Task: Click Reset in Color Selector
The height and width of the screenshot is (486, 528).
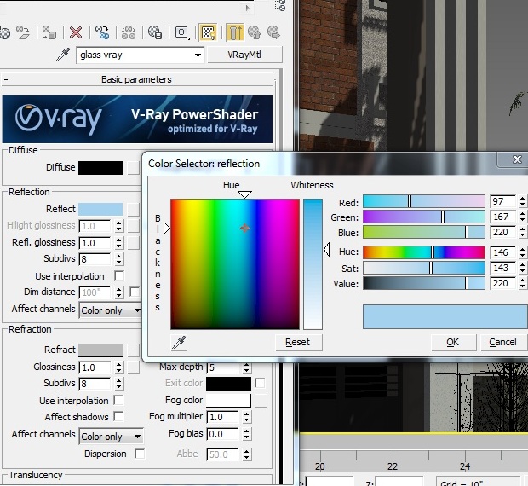Action: [298, 343]
